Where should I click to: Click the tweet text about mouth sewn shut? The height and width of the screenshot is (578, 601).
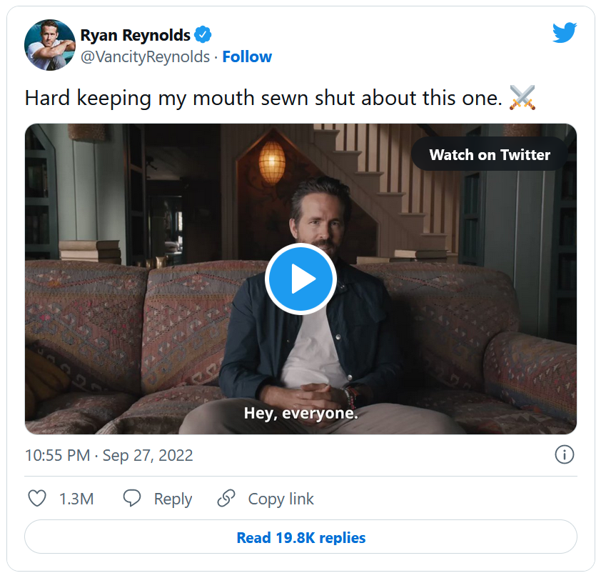[263, 98]
